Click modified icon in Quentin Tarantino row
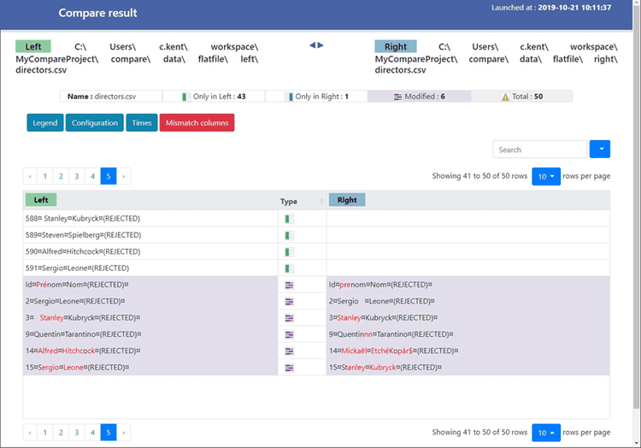 [289, 335]
